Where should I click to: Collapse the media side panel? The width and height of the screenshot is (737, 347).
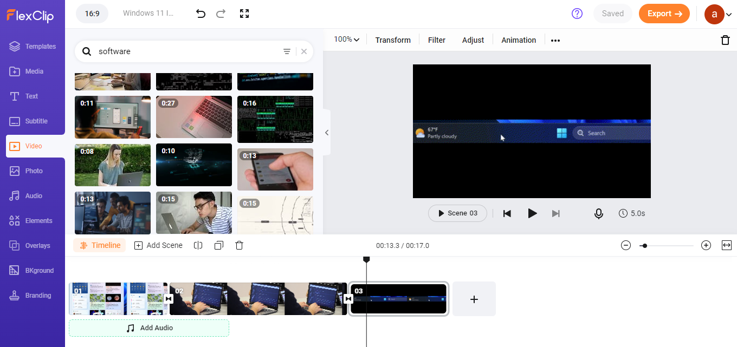point(327,133)
